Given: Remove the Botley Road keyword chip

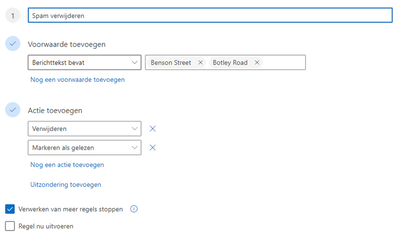Looking at the screenshot, I should click(x=257, y=63).
